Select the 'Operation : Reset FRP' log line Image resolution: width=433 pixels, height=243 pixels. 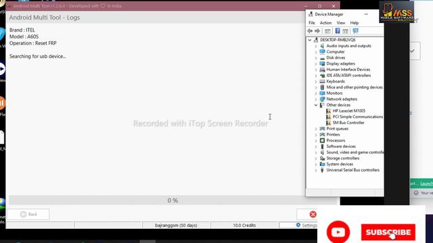point(33,43)
